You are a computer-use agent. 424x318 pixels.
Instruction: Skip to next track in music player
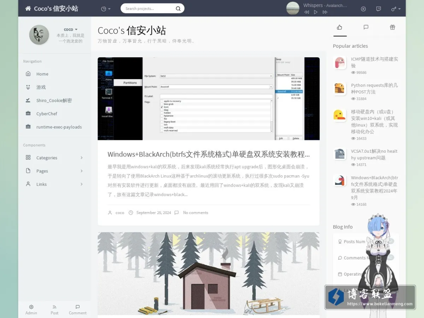point(325,12)
